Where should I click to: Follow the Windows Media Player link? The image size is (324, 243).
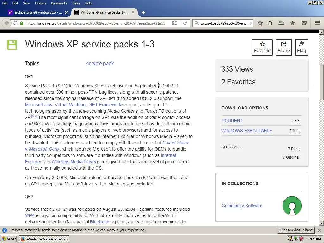pos(75,162)
